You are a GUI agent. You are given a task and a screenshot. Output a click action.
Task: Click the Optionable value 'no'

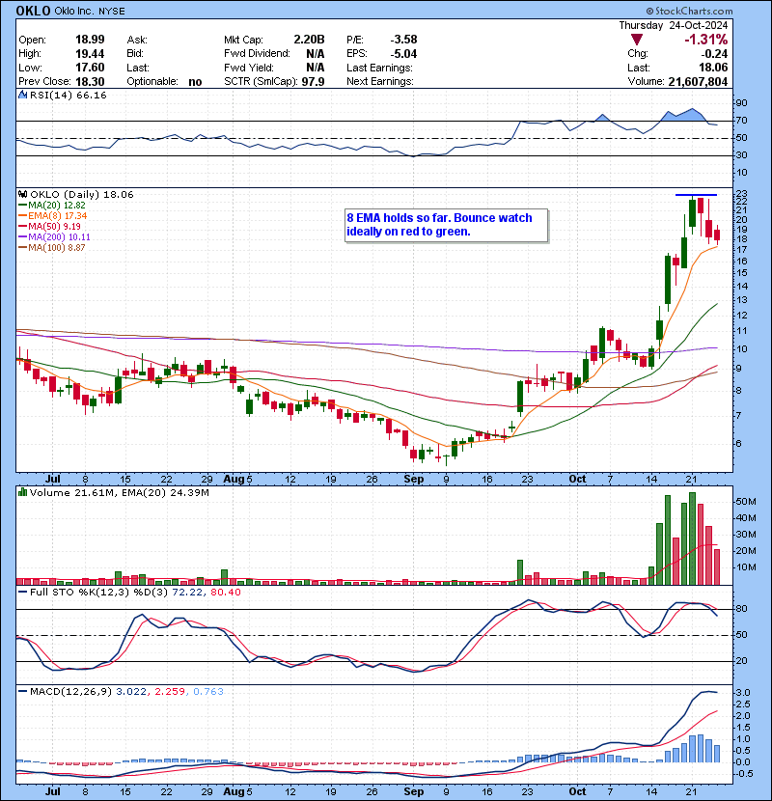195,82
